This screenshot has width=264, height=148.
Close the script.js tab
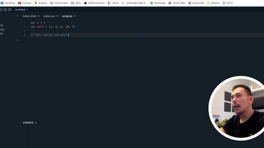coord(75,16)
